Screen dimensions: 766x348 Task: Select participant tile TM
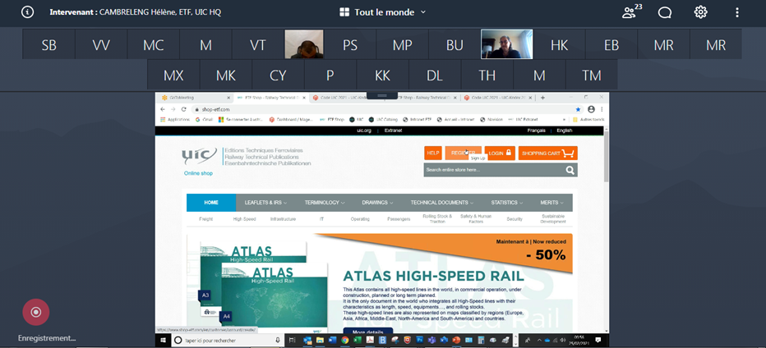pyautogui.click(x=592, y=76)
